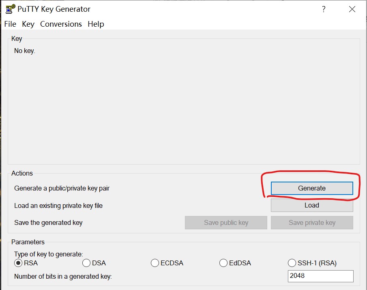Click the Save public key button
The height and width of the screenshot is (290, 367).
(226, 222)
